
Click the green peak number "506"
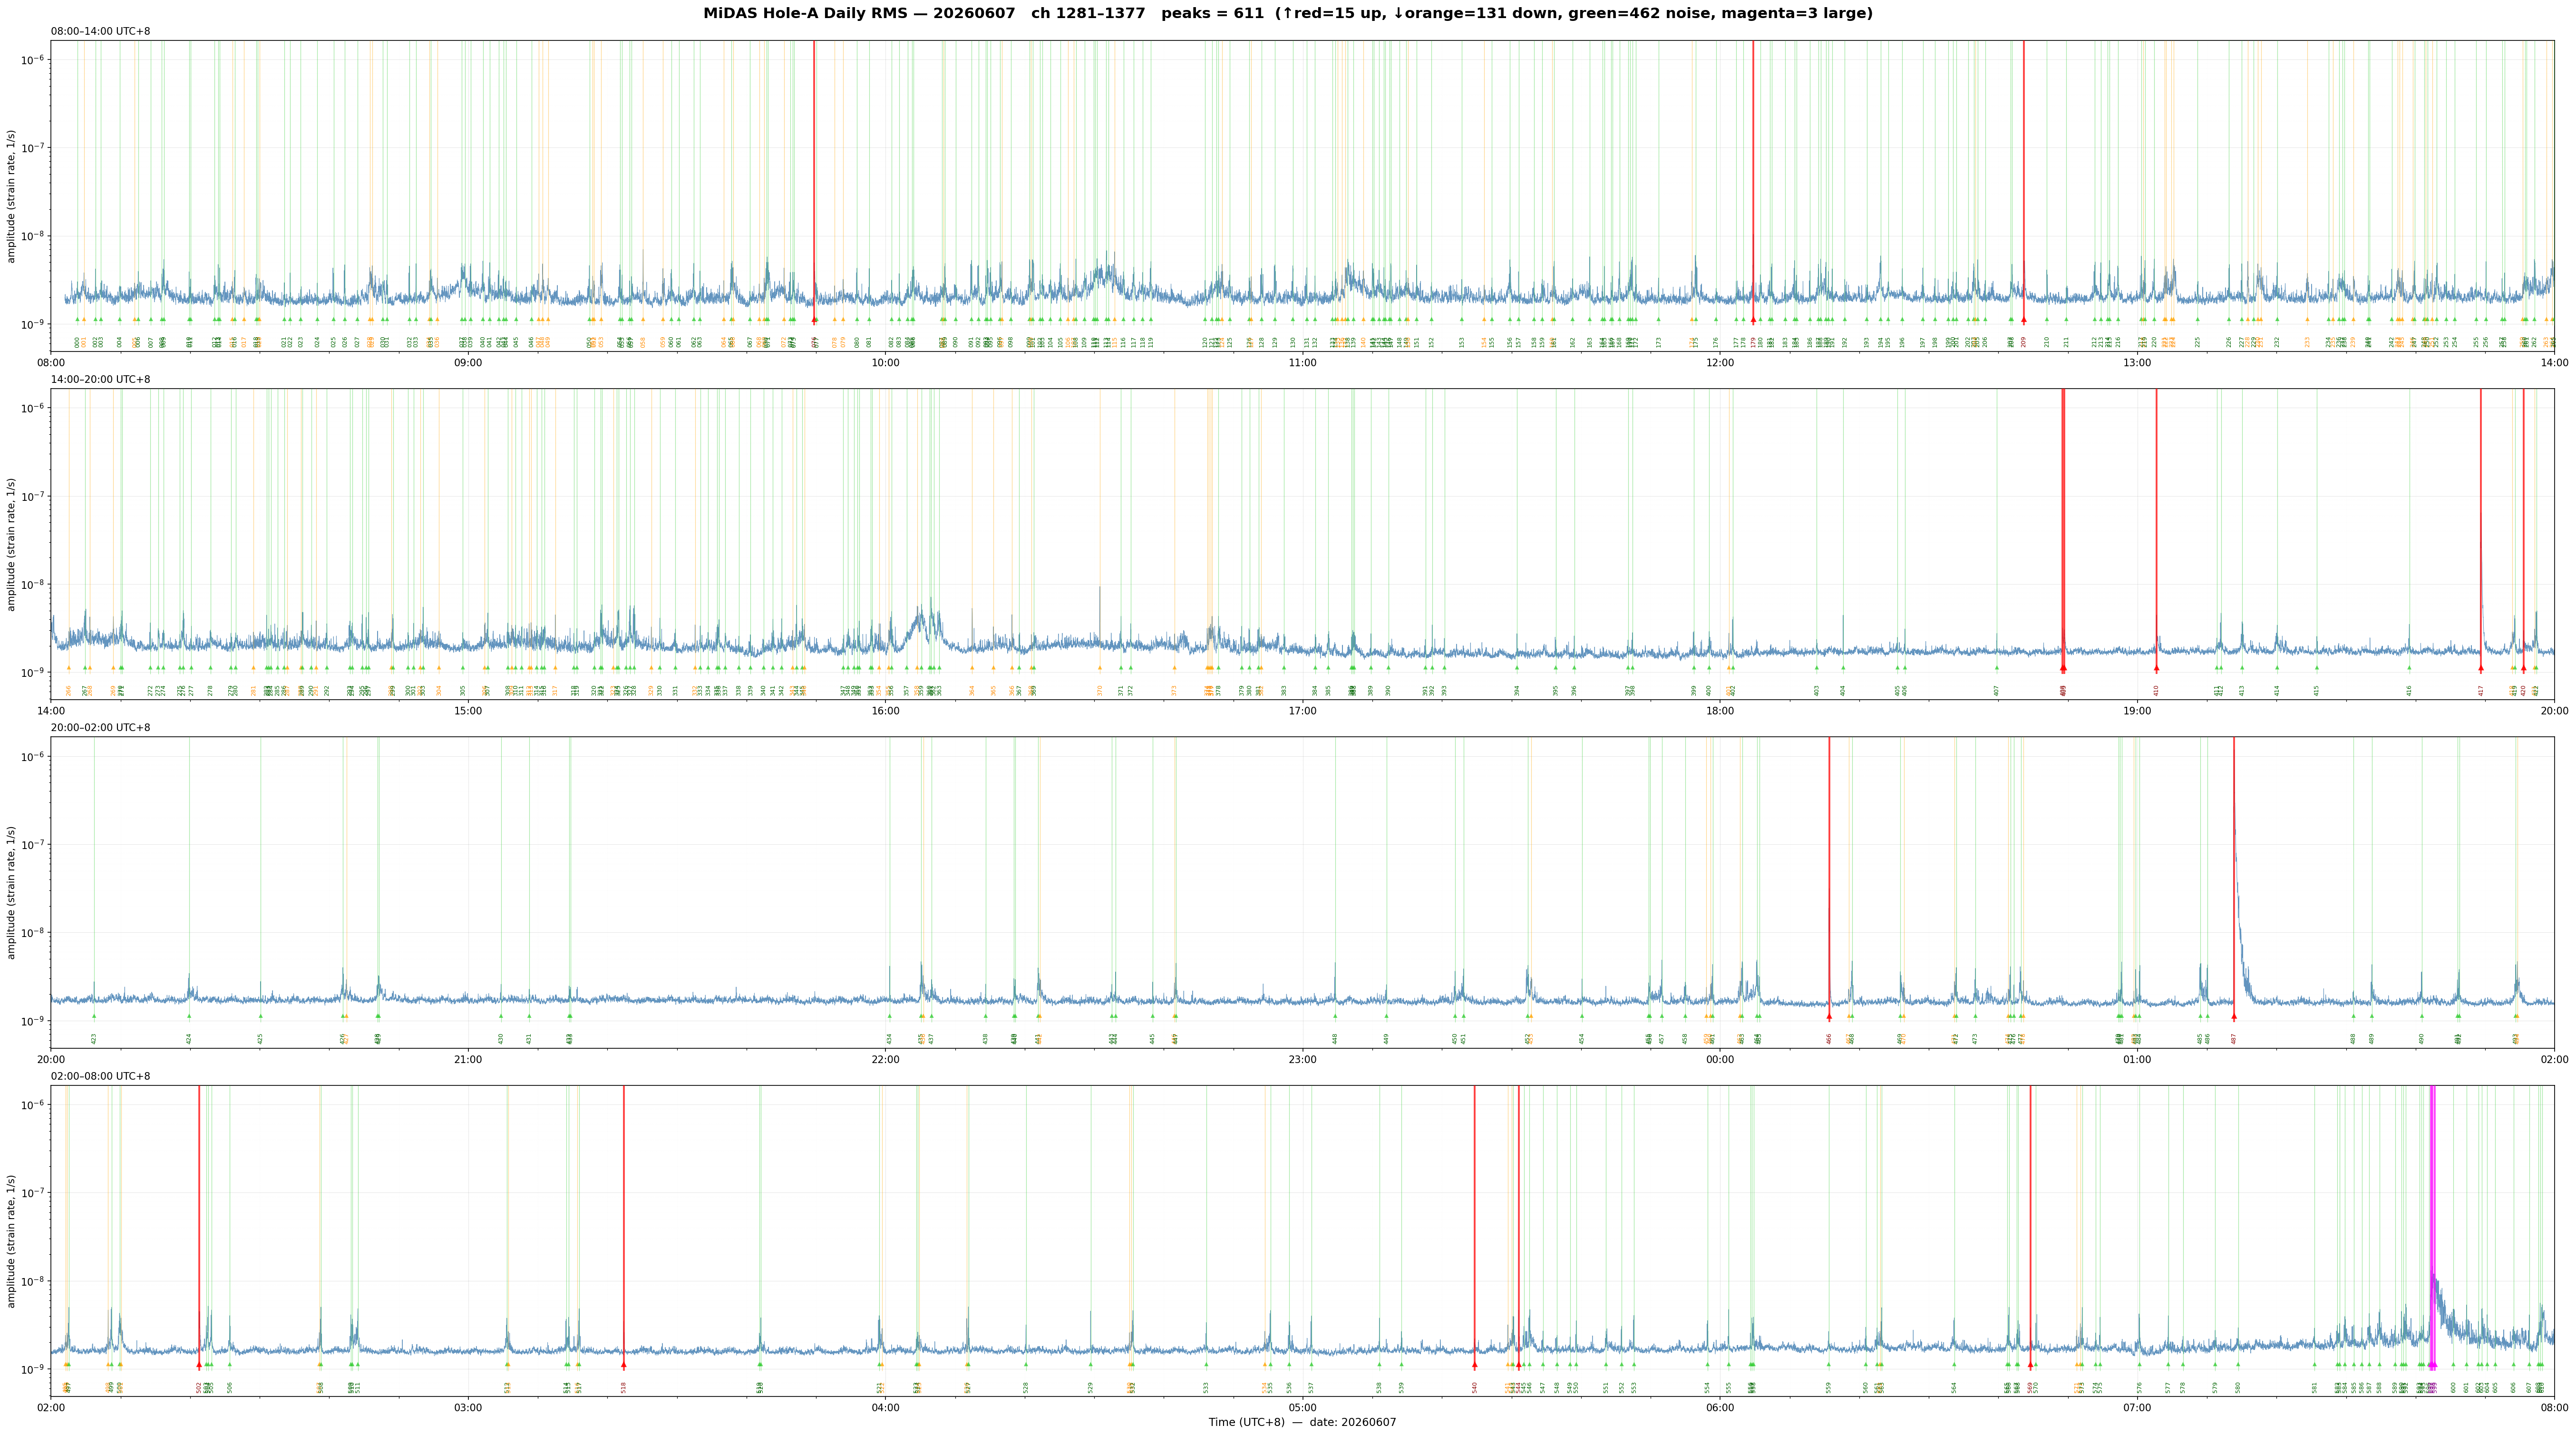(x=229, y=1387)
